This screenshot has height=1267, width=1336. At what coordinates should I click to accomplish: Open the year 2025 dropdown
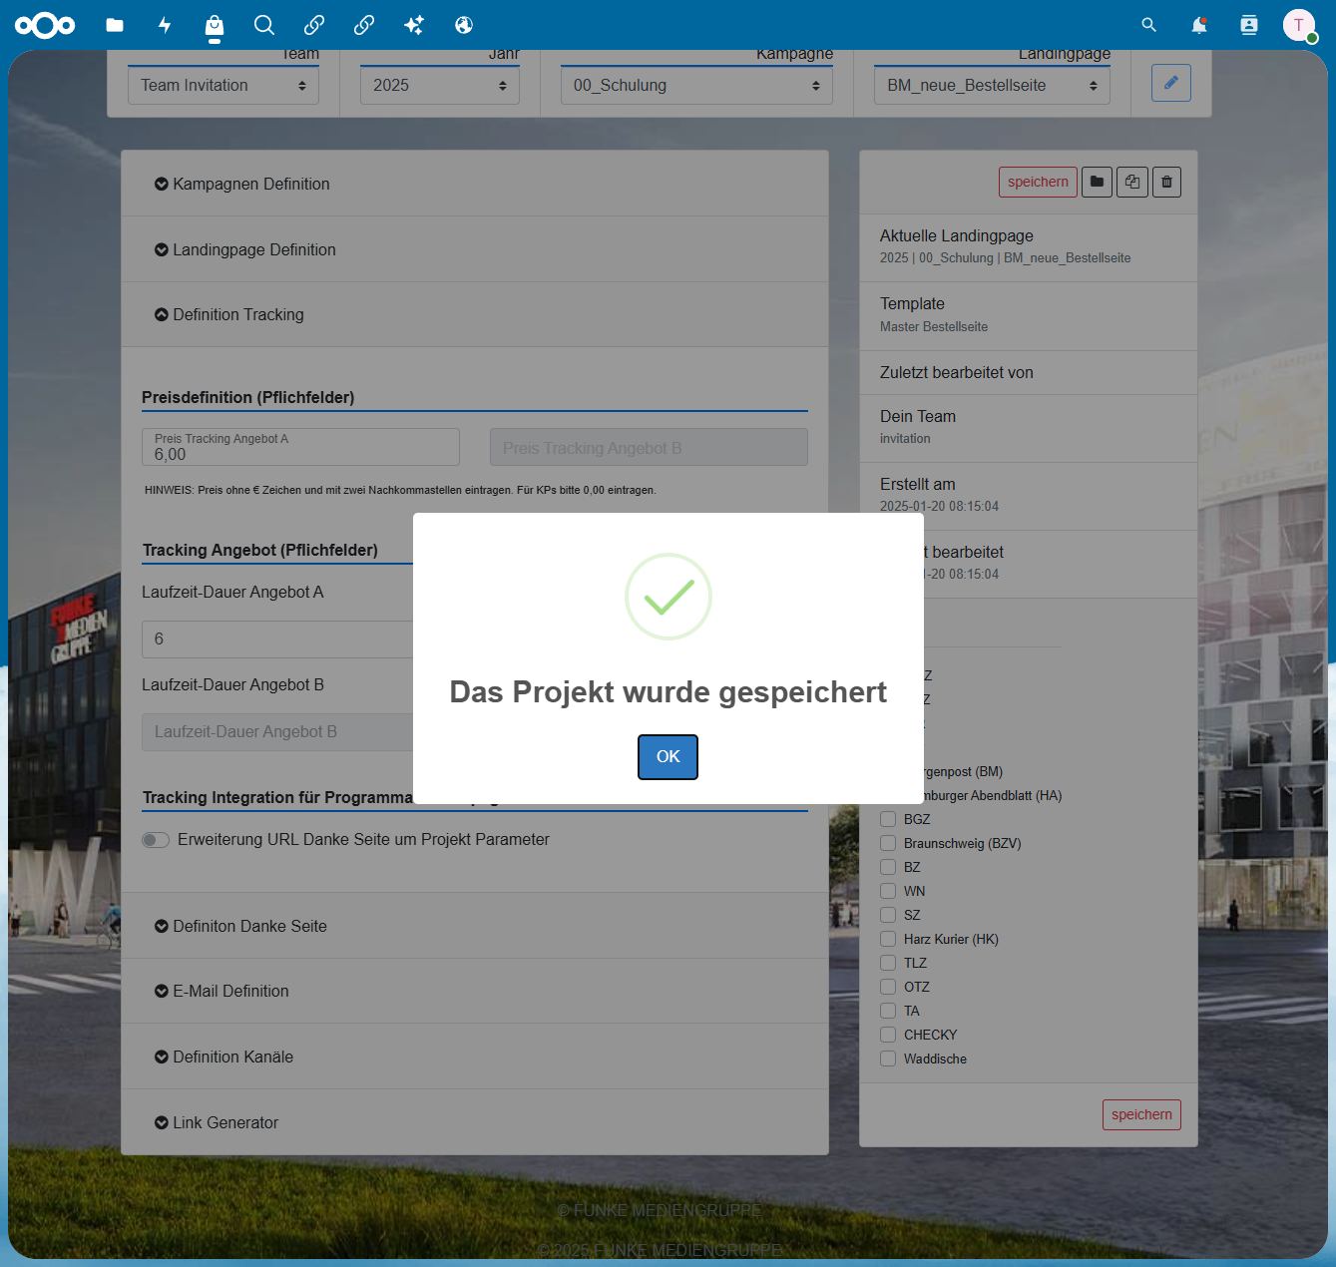click(x=440, y=86)
